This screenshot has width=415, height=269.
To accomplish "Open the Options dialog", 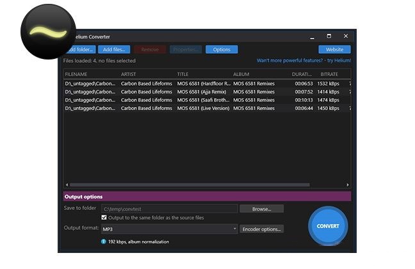I will [x=222, y=49].
